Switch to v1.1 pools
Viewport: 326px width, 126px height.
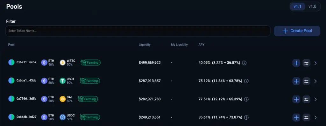coord(298,6)
